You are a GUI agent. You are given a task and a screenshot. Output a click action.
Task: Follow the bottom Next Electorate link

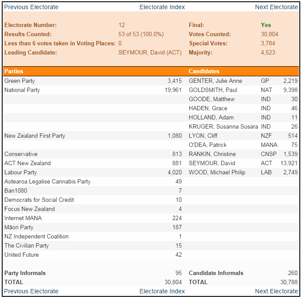(x=276, y=291)
